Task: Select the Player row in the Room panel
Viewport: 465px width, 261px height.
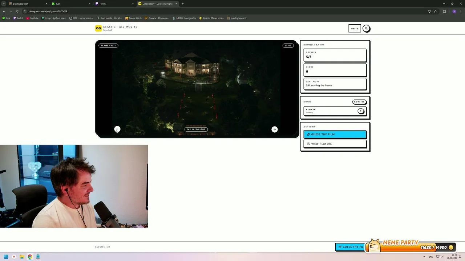Action: [335, 111]
